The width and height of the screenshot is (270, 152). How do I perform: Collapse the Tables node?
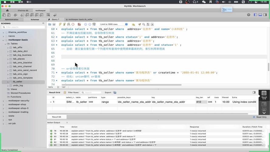pyautogui.click(x=5, y=44)
